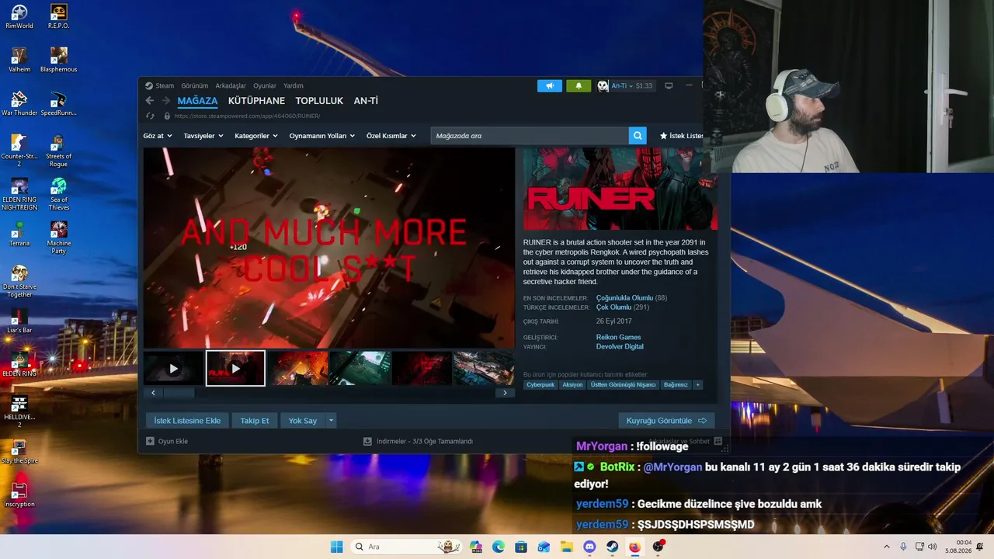Select the Don't Starve Together desktop icon
Screen dimensions: 994x559
19,281
